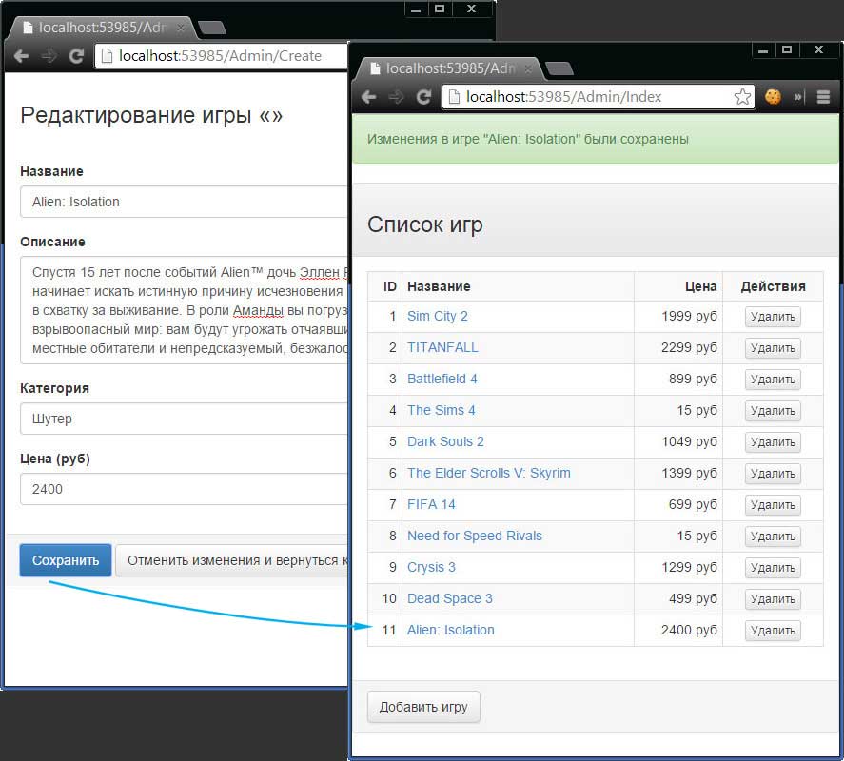This screenshot has width=844, height=761.
Task: Select the localhost tab in Admin/Create window
Action: point(103,28)
